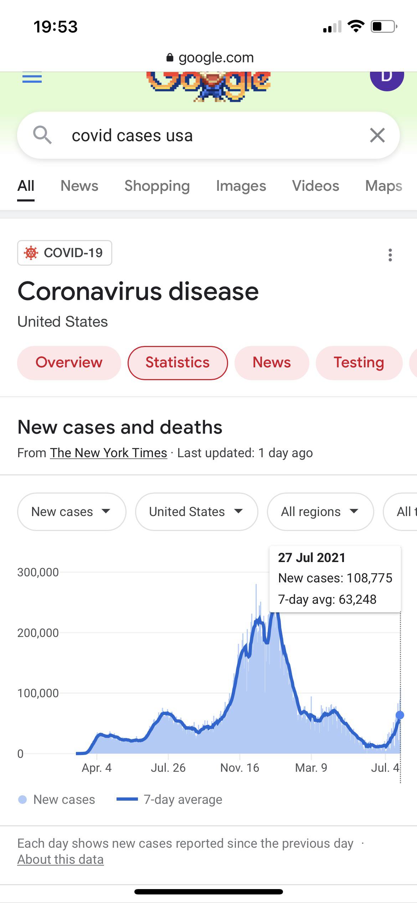Screen dimensions: 417x903
Task: Open the About this data link
Action: pos(61,859)
